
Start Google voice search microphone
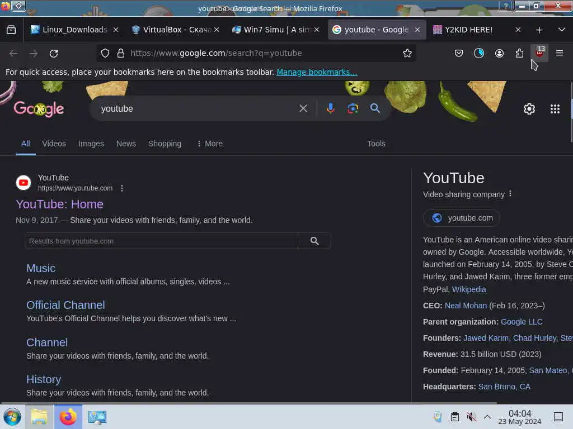coord(330,108)
